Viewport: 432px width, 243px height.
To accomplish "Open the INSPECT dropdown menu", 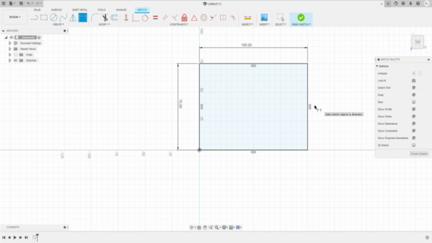I will [248, 24].
